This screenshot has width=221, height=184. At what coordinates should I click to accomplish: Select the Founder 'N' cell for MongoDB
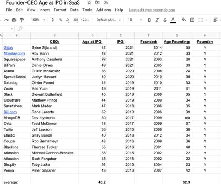point(205,118)
